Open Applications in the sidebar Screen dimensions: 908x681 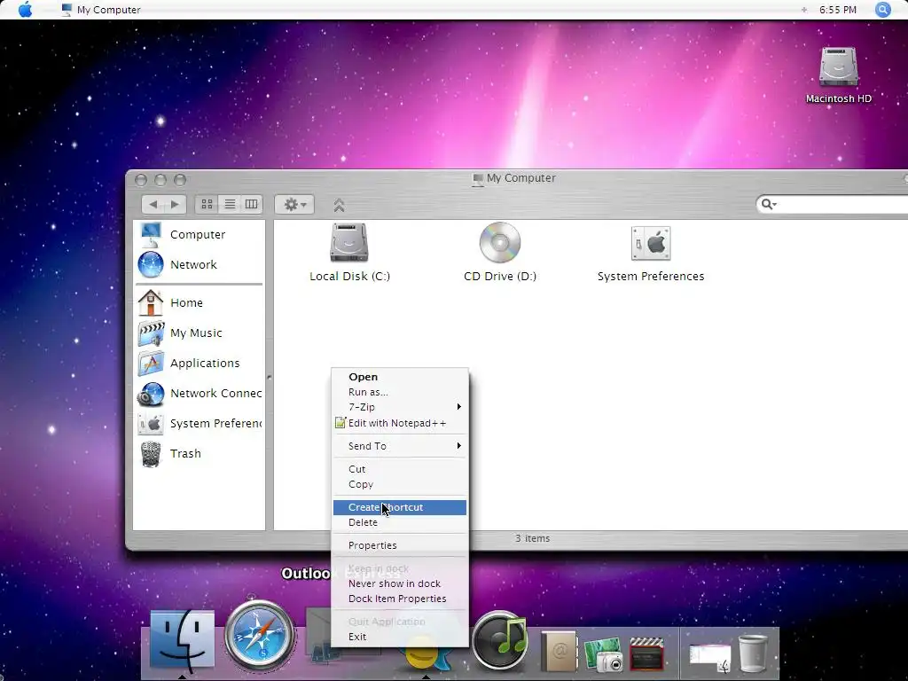(x=205, y=363)
